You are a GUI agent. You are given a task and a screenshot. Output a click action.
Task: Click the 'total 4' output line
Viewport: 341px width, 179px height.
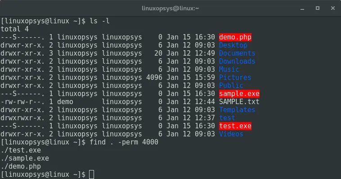14,29
